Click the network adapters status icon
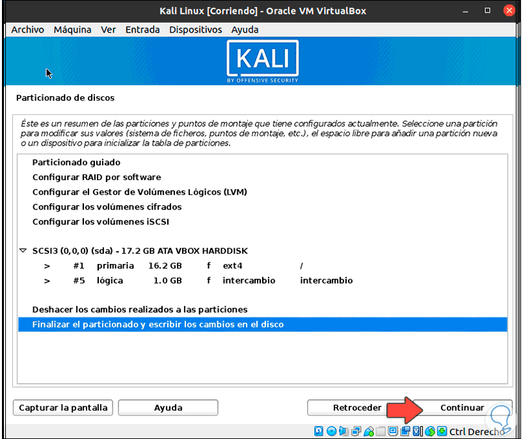 (x=356, y=431)
